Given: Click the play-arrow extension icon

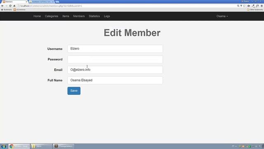Looking at the screenshot, I should 248,6.
